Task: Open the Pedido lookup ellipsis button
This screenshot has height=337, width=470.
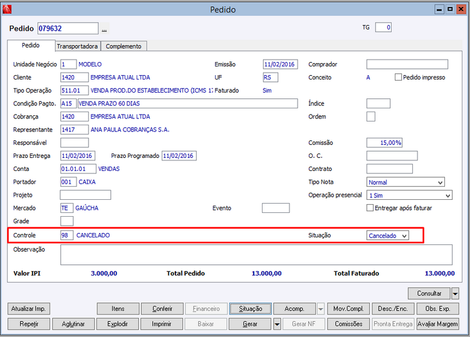Action: point(104,29)
